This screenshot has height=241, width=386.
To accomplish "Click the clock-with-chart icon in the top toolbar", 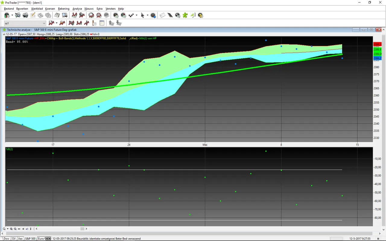I will point(91,15).
